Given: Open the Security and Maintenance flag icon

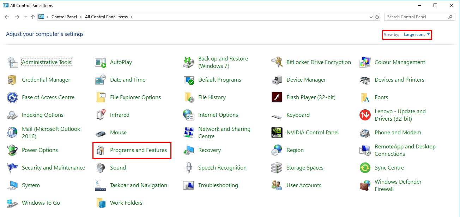Looking at the screenshot, I should coord(12,168).
